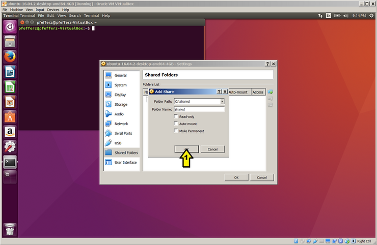
Task: Open Ubuntu Software Center icon
Action: pos(10,117)
